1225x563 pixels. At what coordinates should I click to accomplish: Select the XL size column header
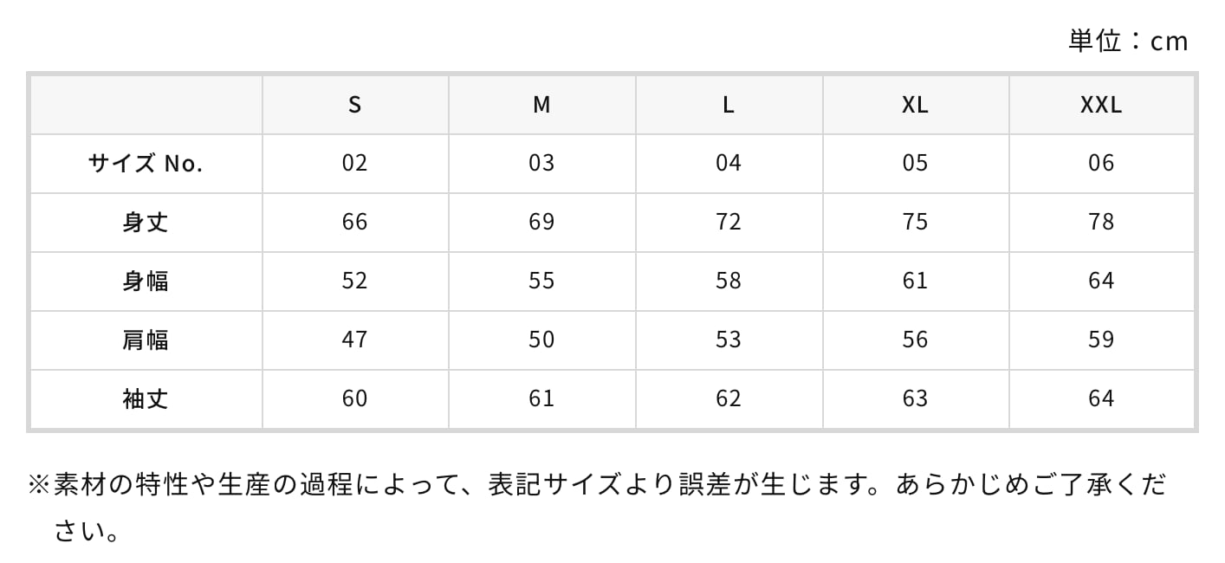[915, 105]
